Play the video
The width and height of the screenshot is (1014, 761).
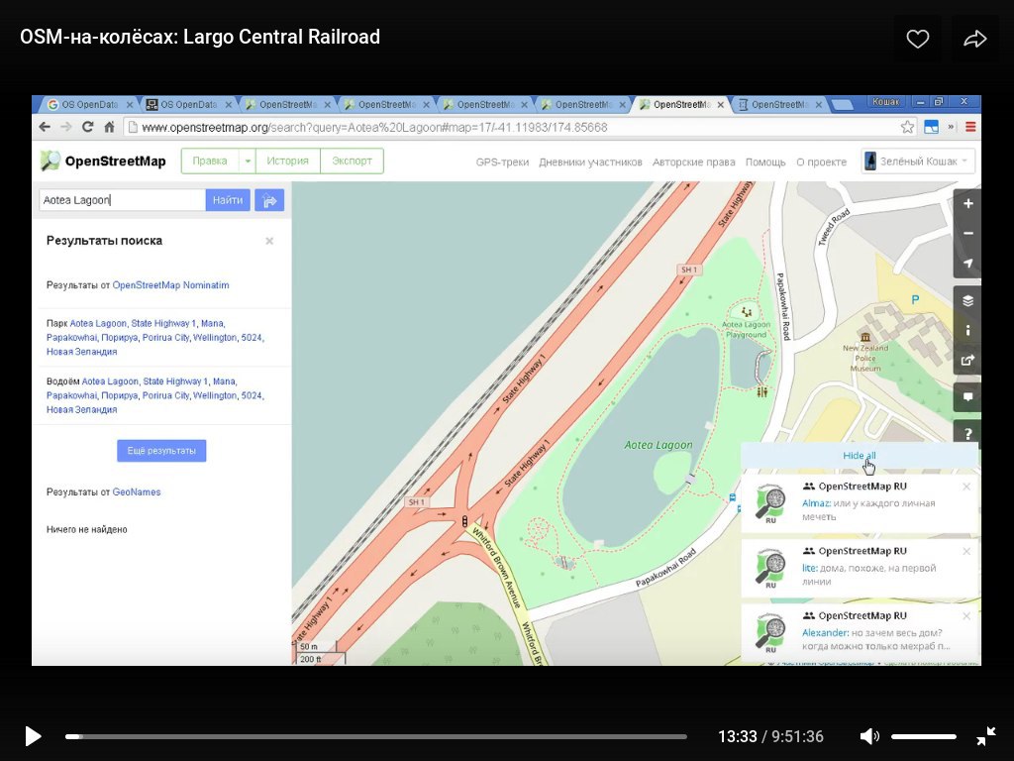point(33,736)
